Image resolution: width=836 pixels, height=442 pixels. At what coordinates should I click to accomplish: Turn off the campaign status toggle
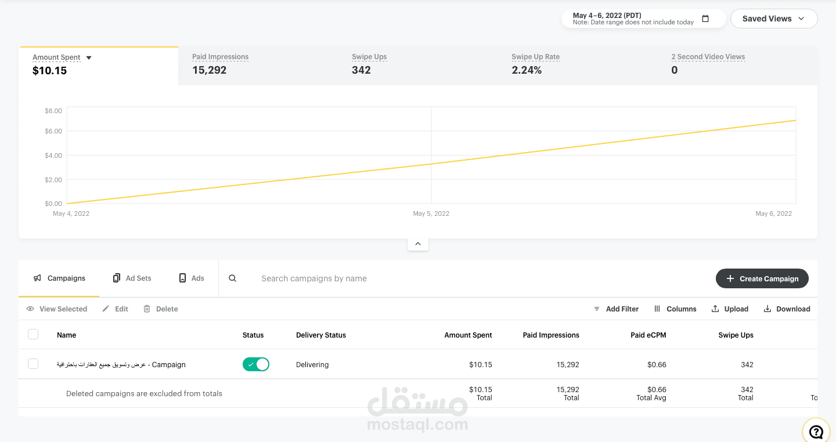click(256, 364)
